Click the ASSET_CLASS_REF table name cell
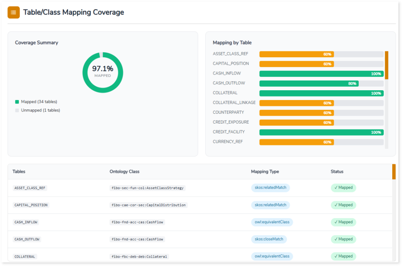 point(30,188)
